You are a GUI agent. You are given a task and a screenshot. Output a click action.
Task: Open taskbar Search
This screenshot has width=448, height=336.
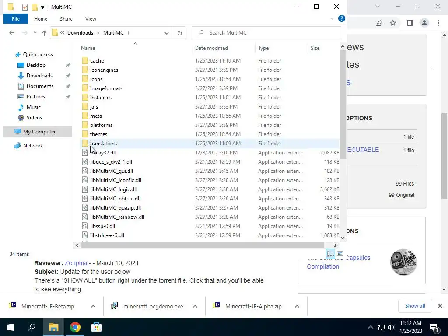coord(31,327)
